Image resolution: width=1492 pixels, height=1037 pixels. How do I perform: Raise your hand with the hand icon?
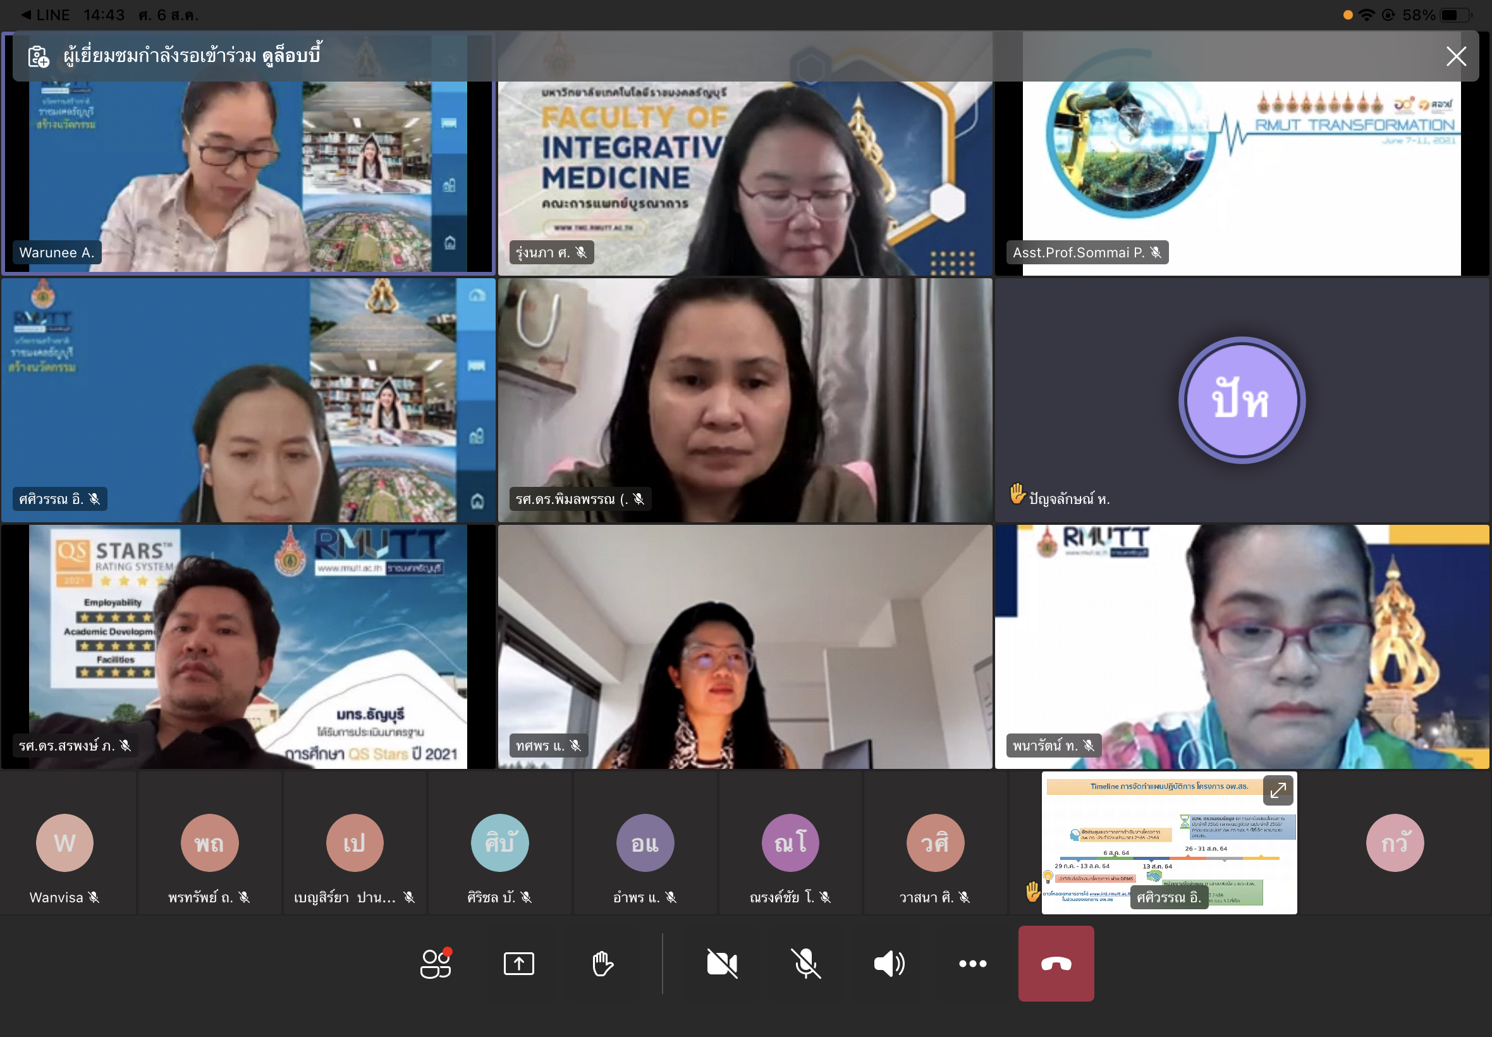coord(602,963)
